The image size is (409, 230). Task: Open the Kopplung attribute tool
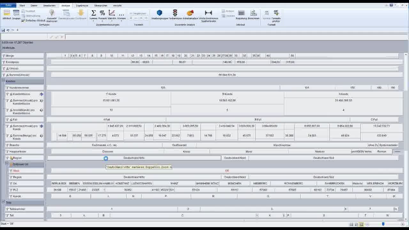pyautogui.click(x=241, y=15)
